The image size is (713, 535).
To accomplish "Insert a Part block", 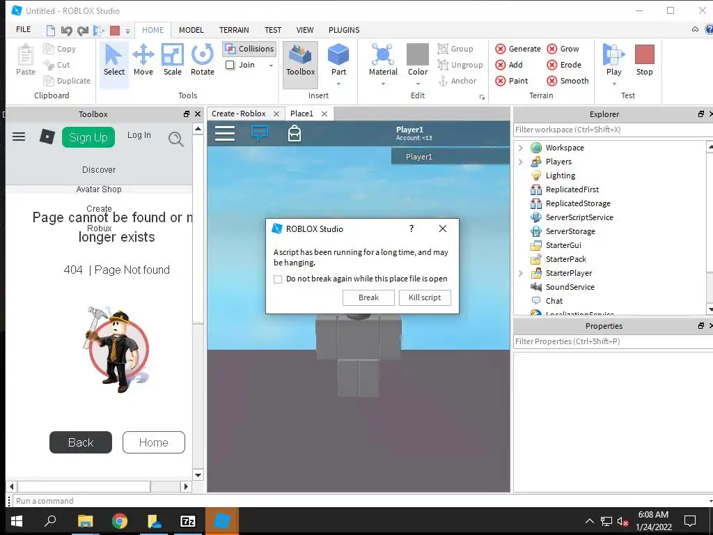I will pos(338,60).
